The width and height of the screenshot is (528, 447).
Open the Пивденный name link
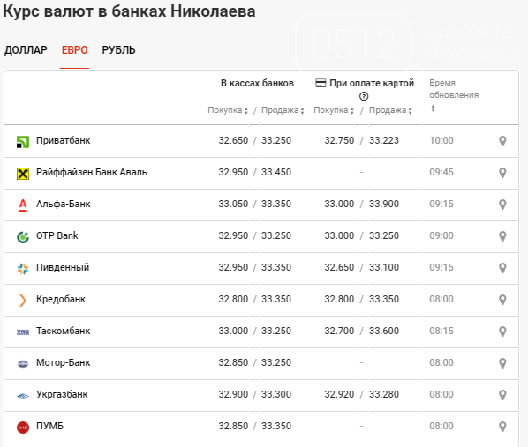coord(63,267)
